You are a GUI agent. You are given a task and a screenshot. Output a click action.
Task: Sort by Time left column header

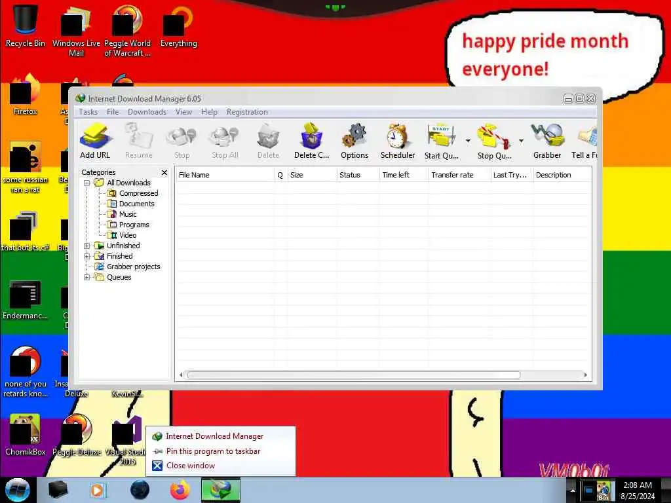tap(404, 175)
